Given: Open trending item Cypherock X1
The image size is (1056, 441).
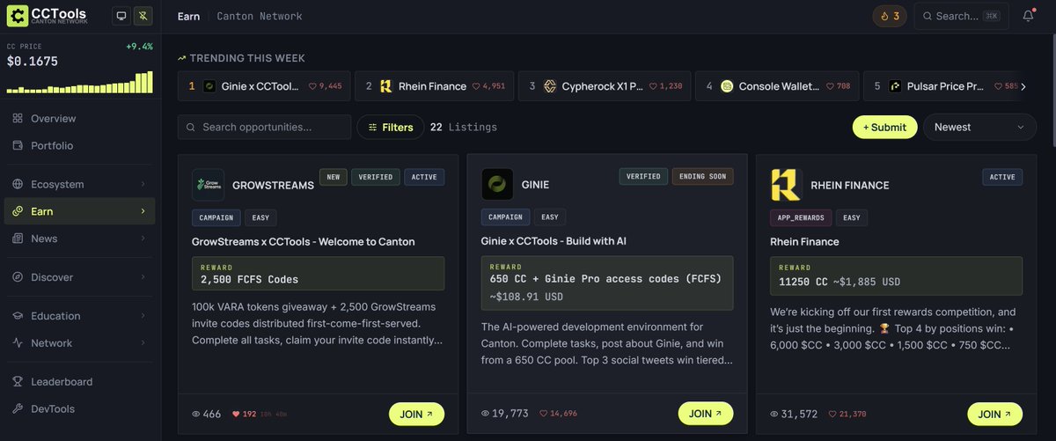Looking at the screenshot, I should point(603,86).
